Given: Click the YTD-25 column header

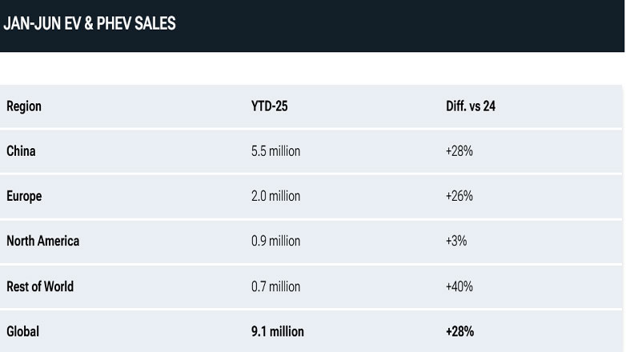Looking at the screenshot, I should click(270, 106).
